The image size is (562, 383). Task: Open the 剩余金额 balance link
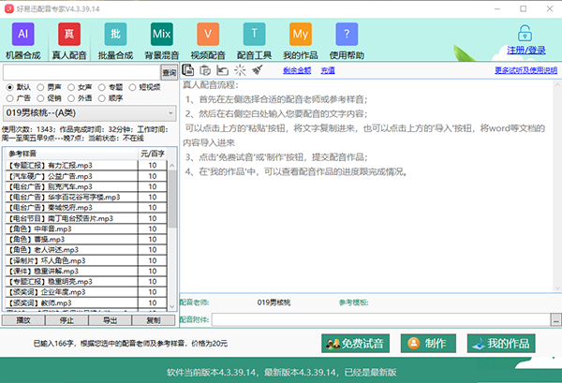[297, 70]
